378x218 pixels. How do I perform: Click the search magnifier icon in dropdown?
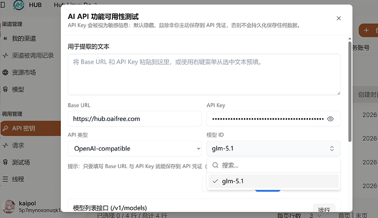(215, 165)
